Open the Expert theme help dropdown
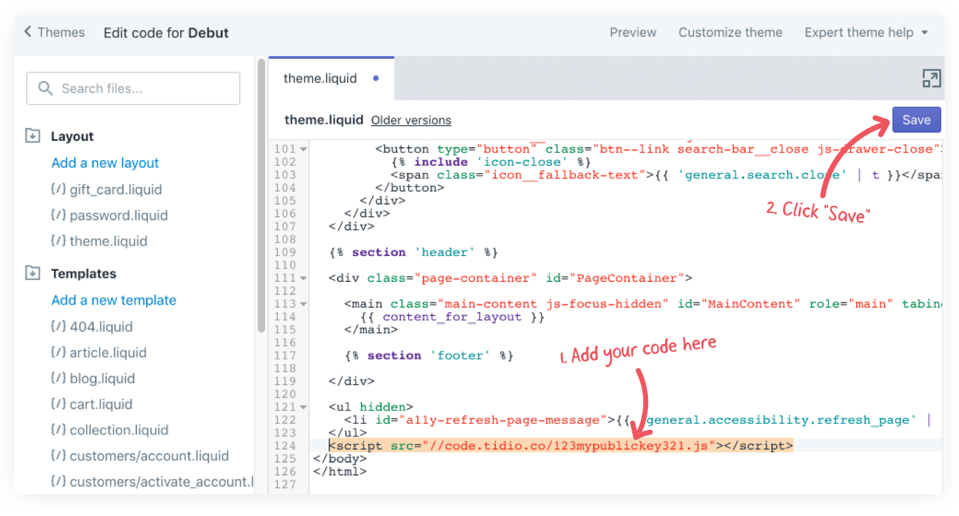 coord(867,32)
